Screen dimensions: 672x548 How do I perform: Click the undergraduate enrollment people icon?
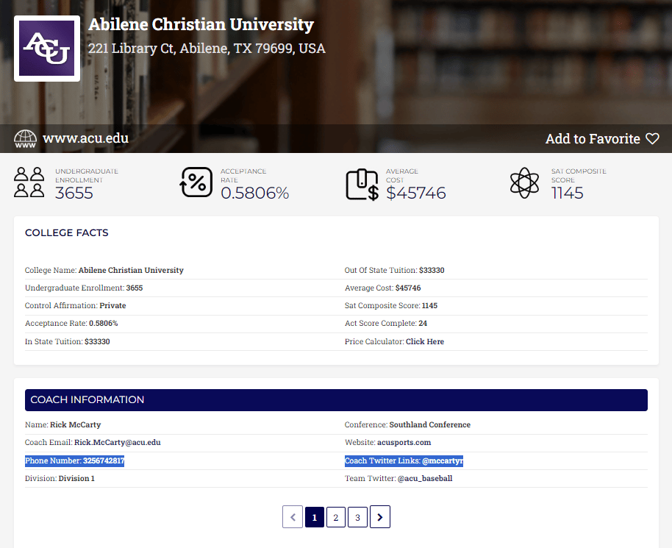(x=29, y=182)
